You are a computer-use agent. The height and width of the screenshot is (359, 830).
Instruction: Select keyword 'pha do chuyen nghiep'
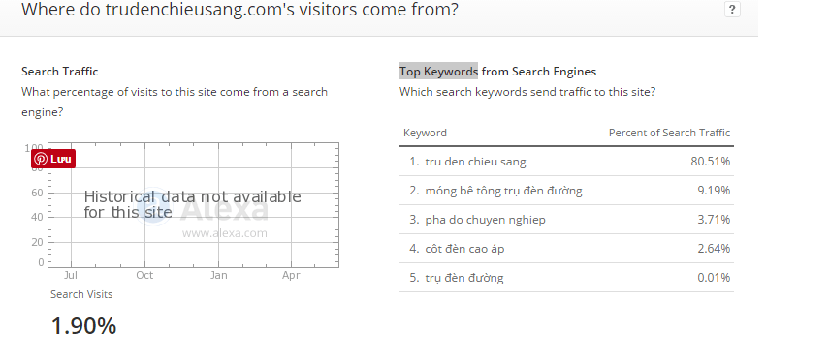point(485,220)
